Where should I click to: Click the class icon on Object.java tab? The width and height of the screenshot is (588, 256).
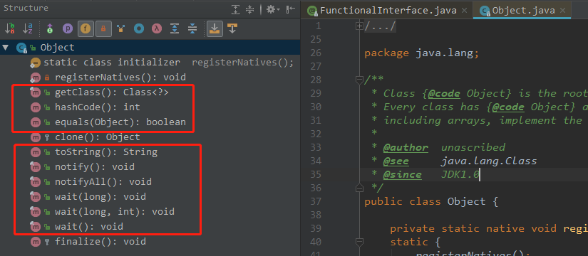tap(485, 11)
